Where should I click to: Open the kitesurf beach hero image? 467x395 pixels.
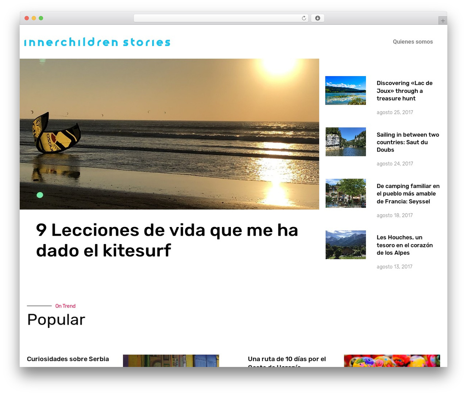[x=169, y=134]
